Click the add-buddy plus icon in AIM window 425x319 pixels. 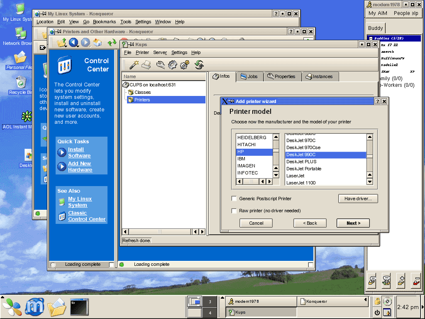click(x=401, y=280)
